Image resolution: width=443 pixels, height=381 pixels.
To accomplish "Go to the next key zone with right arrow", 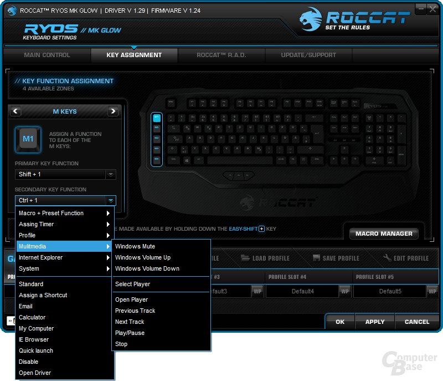I will pos(113,111).
